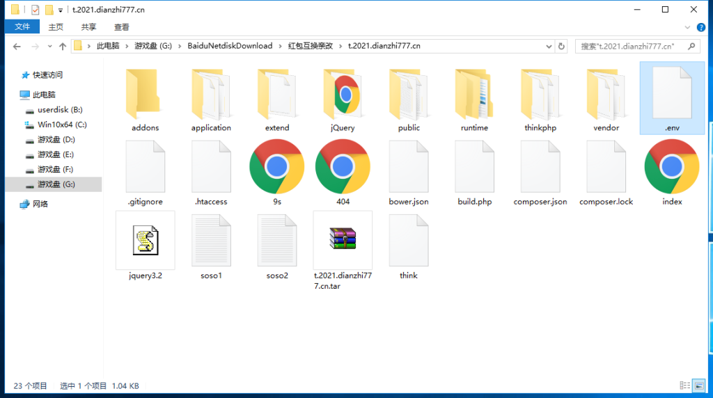Switch to the 主页 ribbon tab
The width and height of the screenshot is (713, 398).
[x=56, y=27]
